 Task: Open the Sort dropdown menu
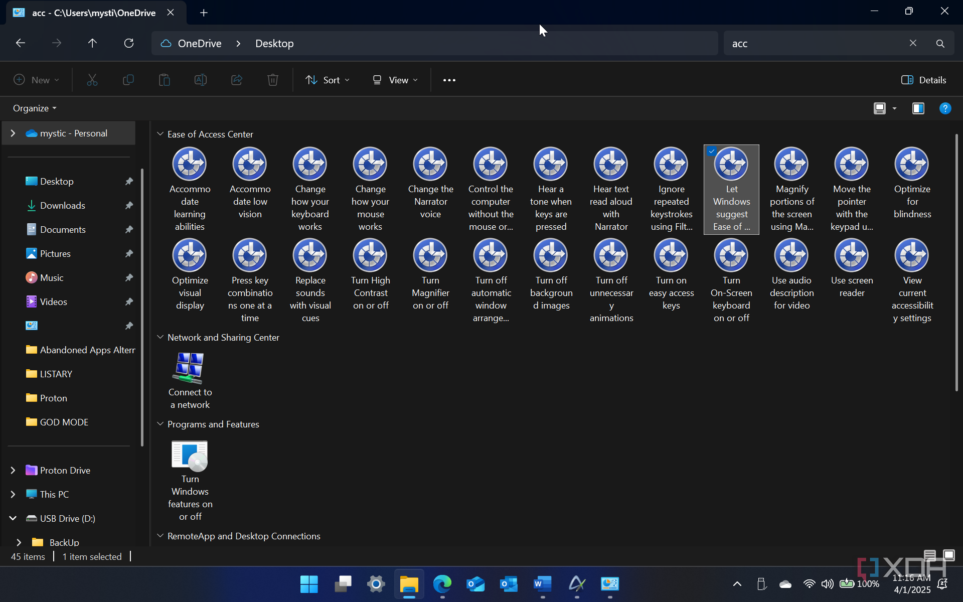(x=328, y=80)
